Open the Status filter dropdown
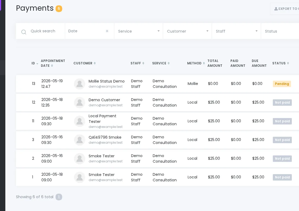299x211 pixels. [x=280, y=31]
